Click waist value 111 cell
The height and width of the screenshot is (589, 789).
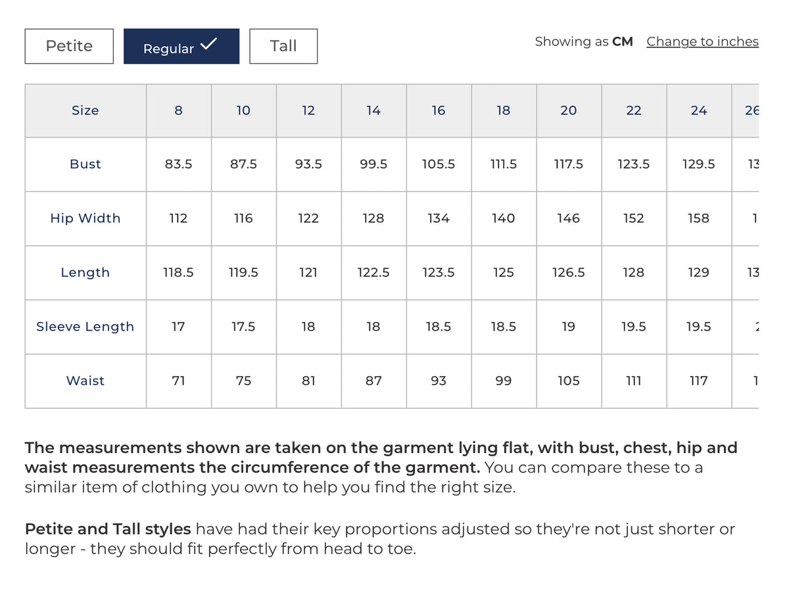(634, 381)
